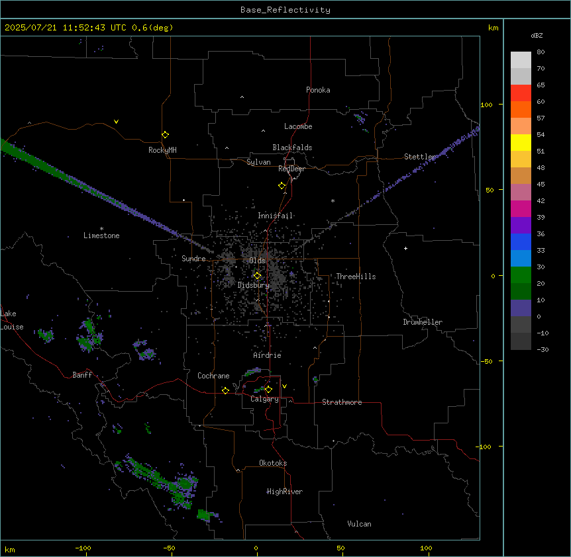The image size is (571, 557).
Task: Click the yellow diamond marker above RockyMH
Action: tap(165, 135)
